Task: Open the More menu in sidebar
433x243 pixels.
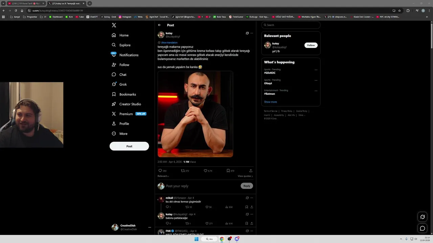Action: click(119, 134)
